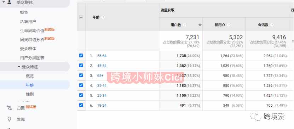The image size is (294, 129).
Task: Click total new users value 5,302
Action: [x=236, y=37]
